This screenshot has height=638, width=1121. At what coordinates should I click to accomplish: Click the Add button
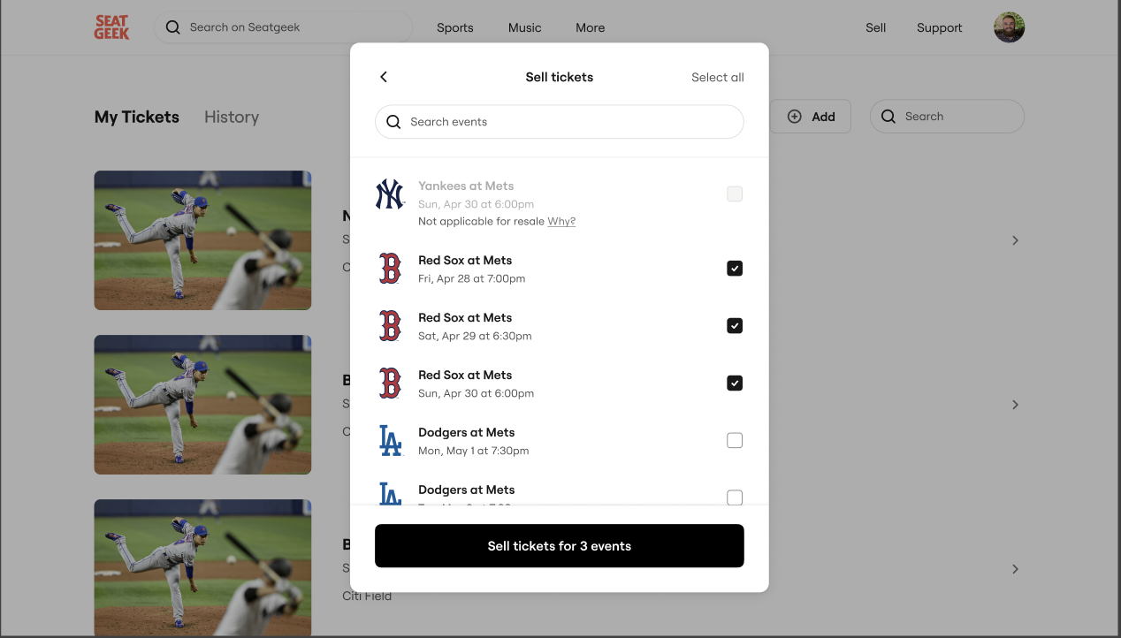click(811, 117)
